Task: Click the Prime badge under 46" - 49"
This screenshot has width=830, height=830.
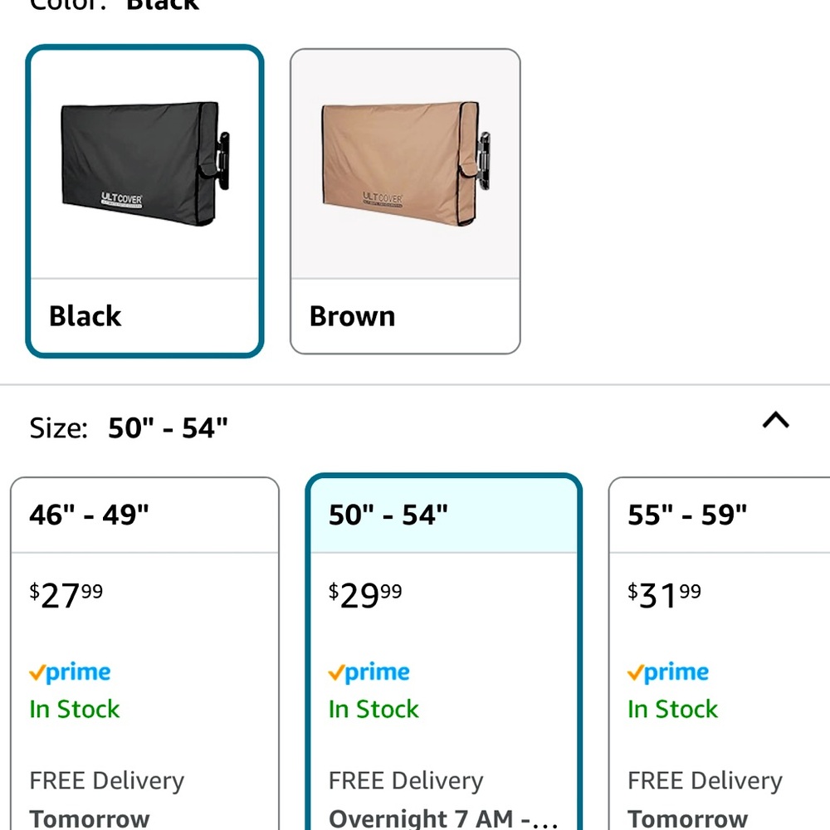Action: pyautogui.click(x=71, y=671)
